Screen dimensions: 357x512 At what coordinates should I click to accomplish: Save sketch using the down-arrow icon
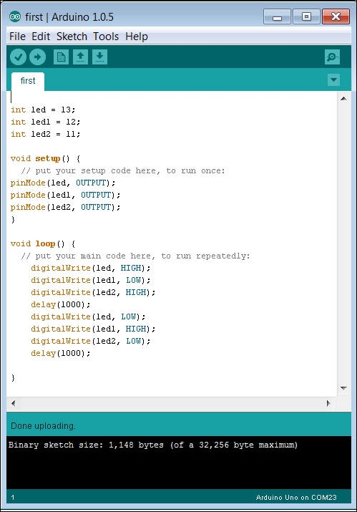100,57
